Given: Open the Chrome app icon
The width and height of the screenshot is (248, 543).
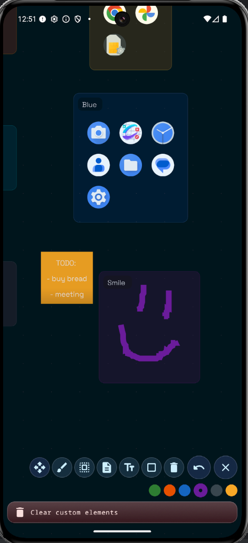Looking at the screenshot, I should (x=114, y=13).
